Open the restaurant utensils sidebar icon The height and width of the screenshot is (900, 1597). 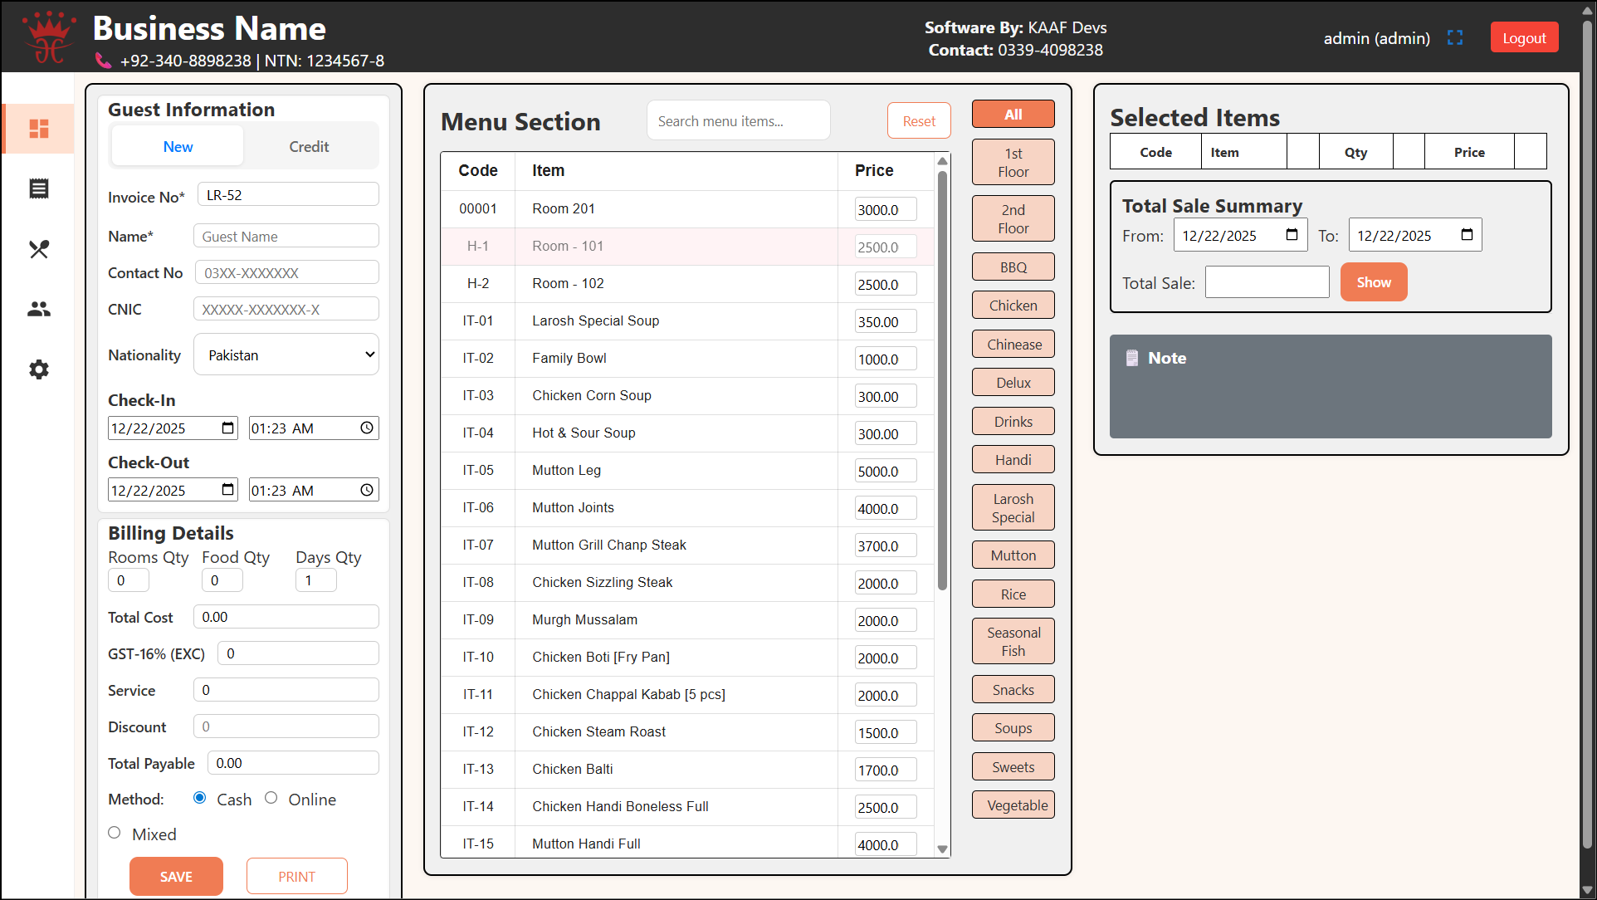click(x=39, y=249)
